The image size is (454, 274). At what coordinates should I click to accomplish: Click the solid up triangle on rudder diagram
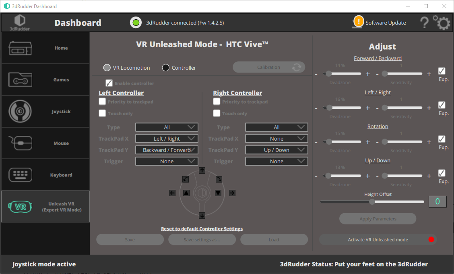[x=186, y=193]
